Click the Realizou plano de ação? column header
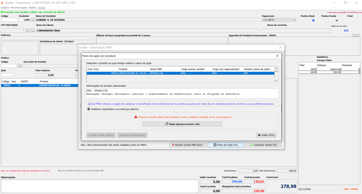362x194 pixels. click(258, 69)
